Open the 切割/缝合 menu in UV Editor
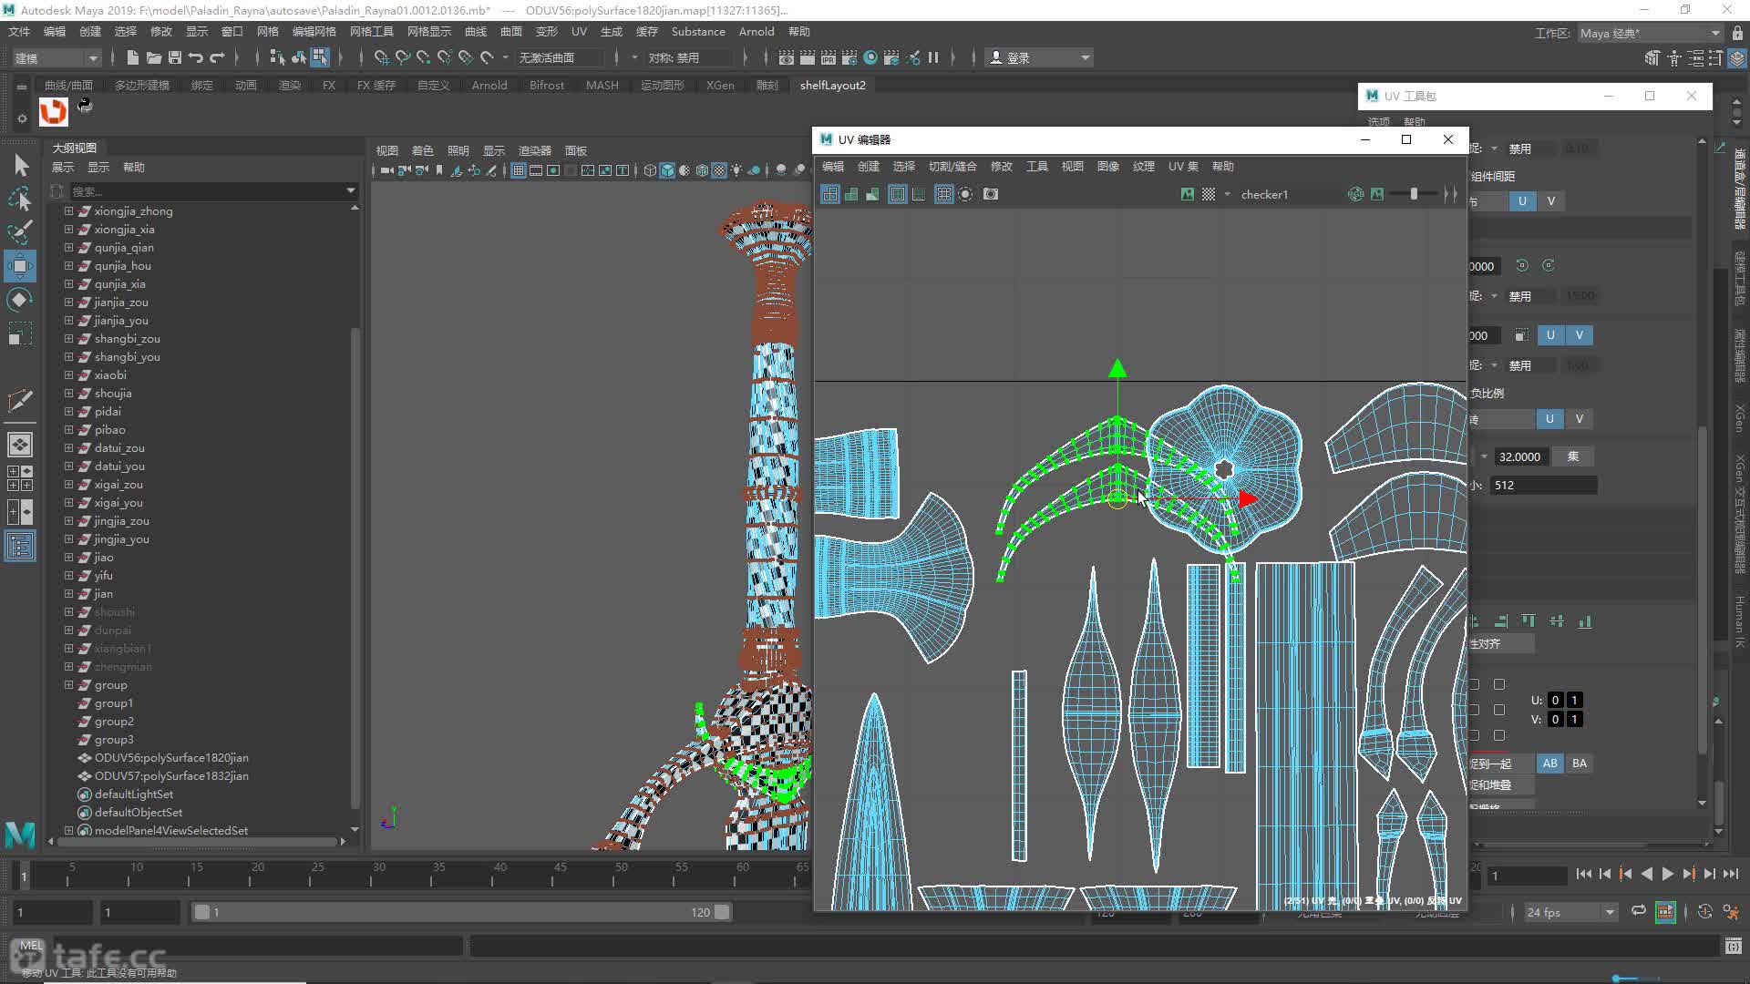This screenshot has height=984, width=1750. [952, 166]
